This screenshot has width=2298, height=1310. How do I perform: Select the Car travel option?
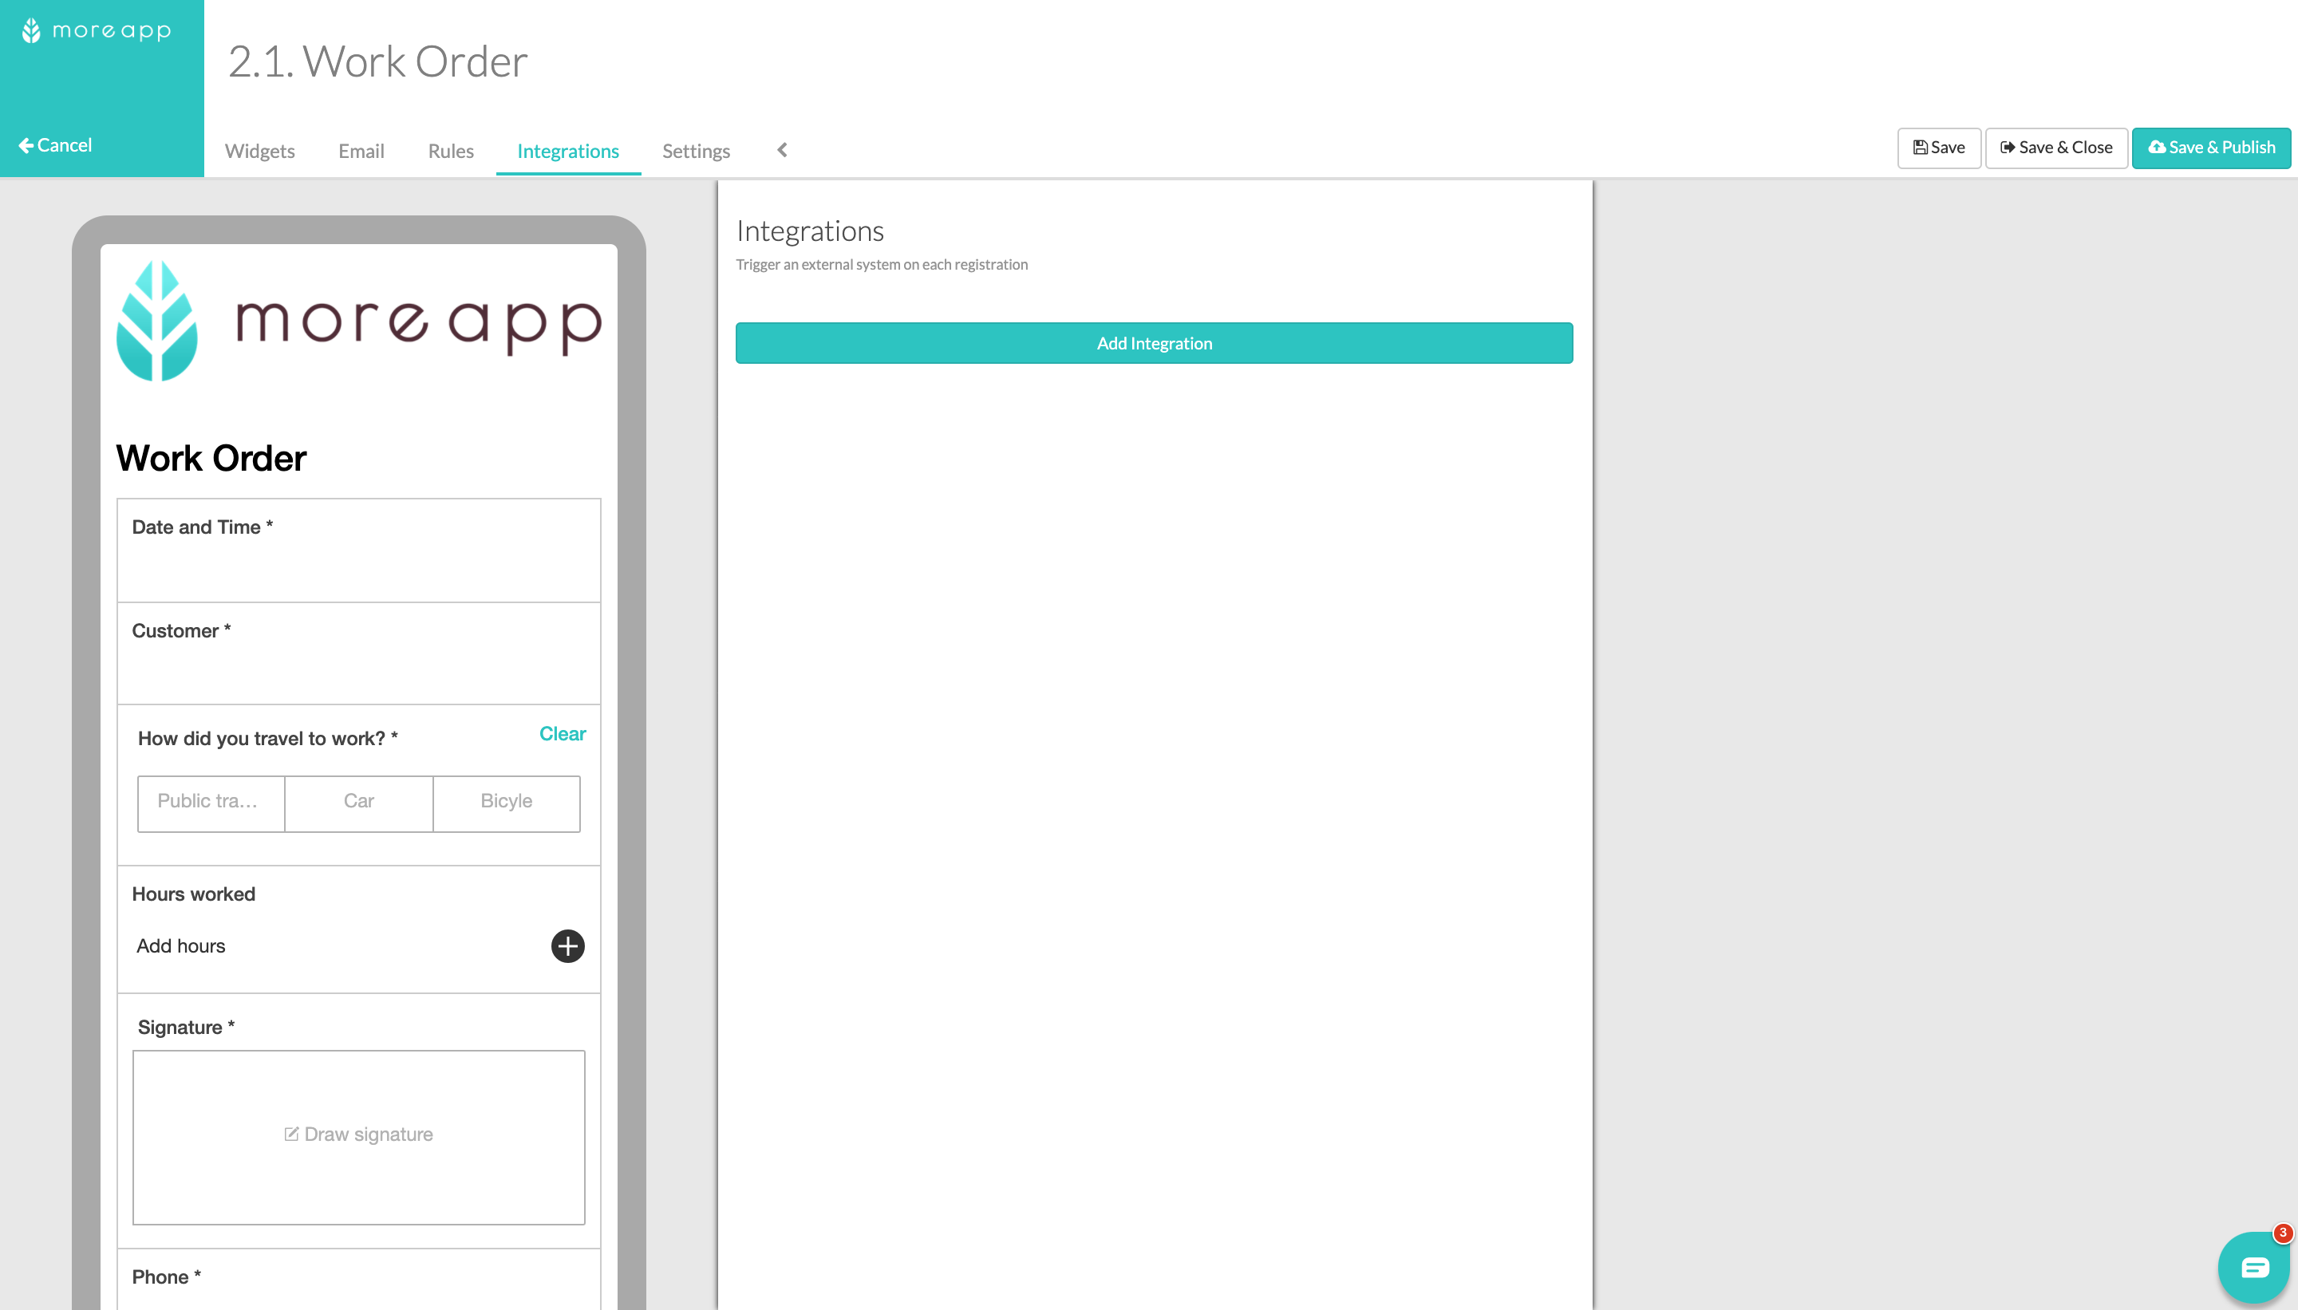pos(358,802)
